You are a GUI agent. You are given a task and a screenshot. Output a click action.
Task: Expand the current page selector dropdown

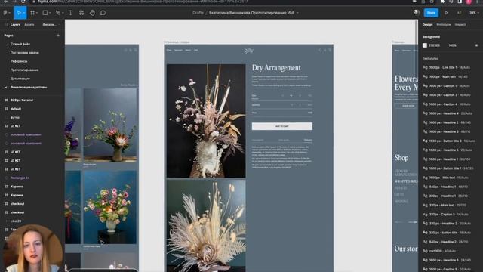pyautogui.click(x=51, y=25)
